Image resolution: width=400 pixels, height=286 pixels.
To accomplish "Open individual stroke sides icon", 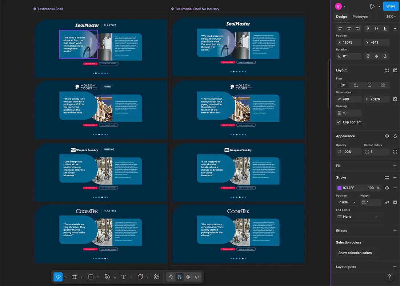I will coord(395,202).
